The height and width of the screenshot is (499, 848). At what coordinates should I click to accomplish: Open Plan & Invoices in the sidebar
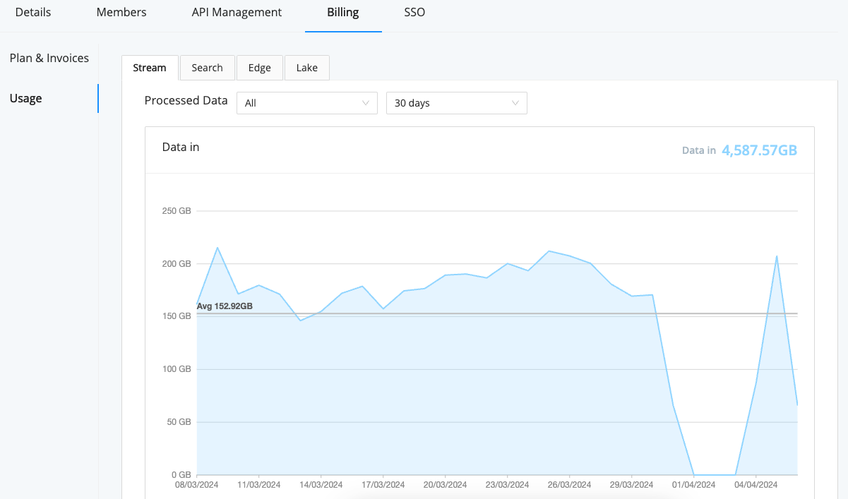tap(49, 58)
